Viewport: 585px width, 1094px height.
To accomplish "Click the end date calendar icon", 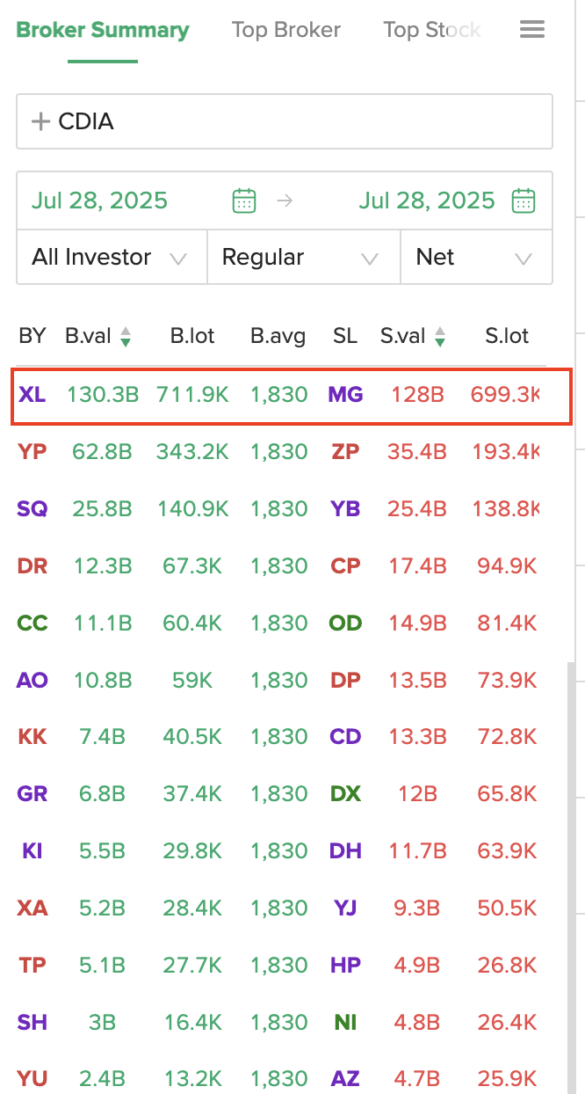I will click(524, 201).
